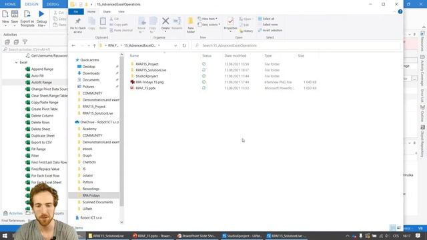Viewport: 427px width, 240px height.
Task: Click the filter icon in Activities panel
Action: (25, 42)
